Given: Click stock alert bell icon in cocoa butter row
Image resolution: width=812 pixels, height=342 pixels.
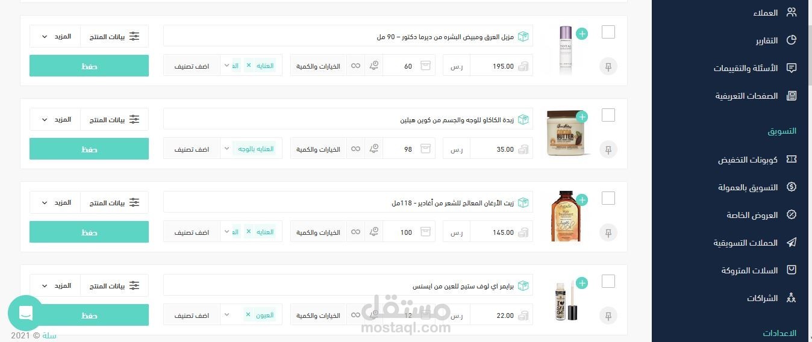Looking at the screenshot, I should point(374,149).
